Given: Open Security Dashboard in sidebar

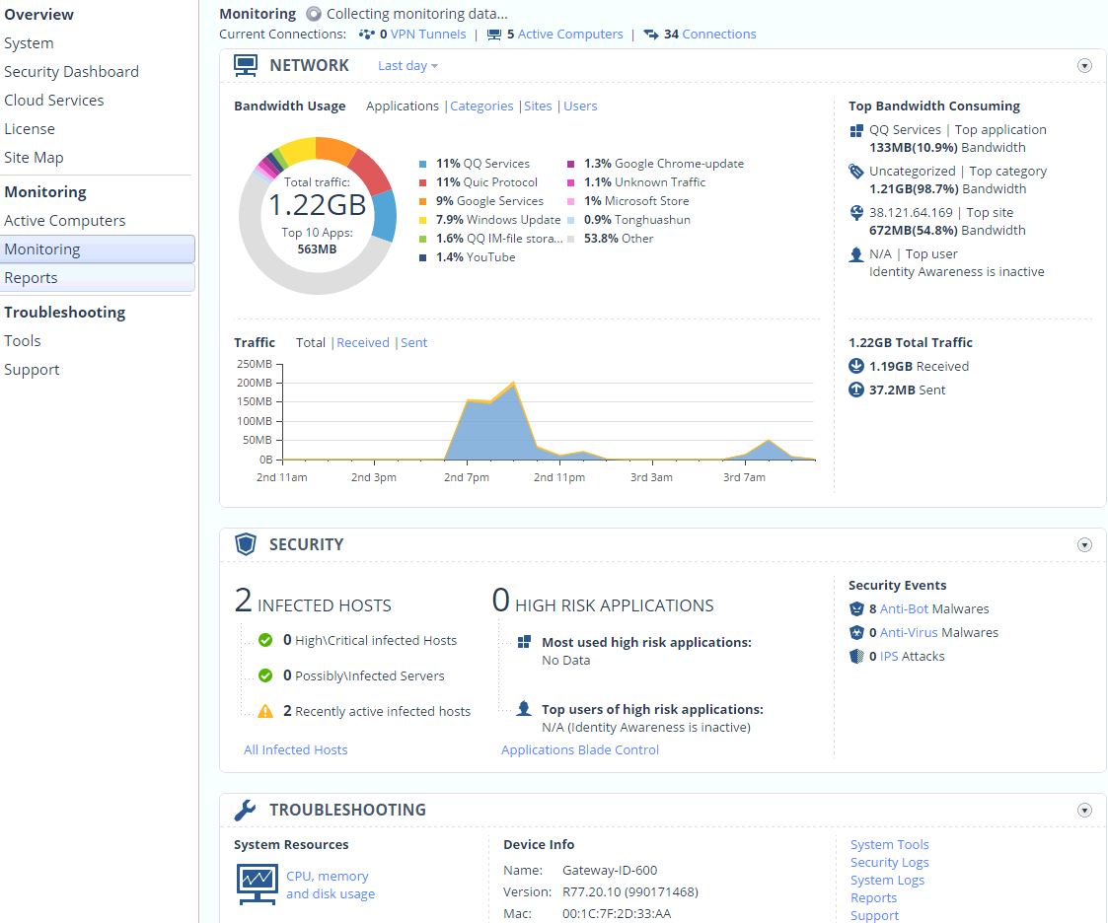Looking at the screenshot, I should pyautogui.click(x=71, y=72).
